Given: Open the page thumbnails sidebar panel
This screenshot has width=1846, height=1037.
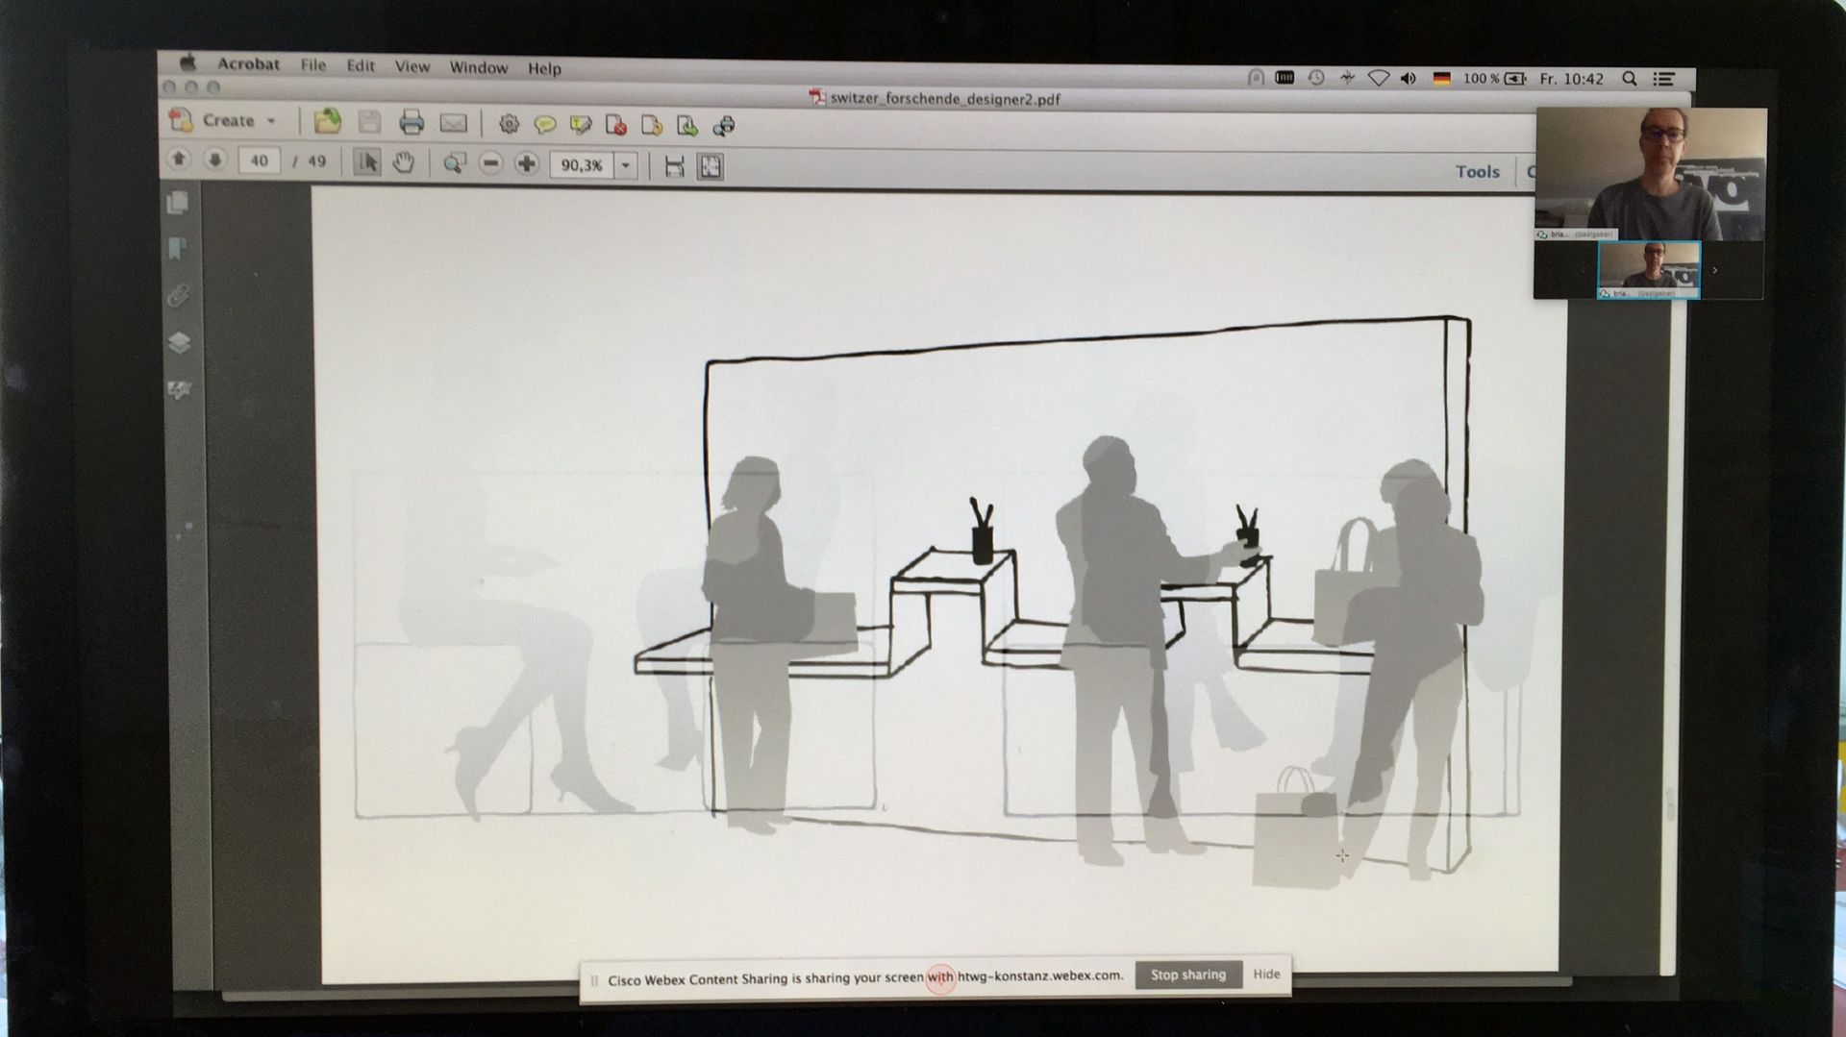Looking at the screenshot, I should coord(178,203).
